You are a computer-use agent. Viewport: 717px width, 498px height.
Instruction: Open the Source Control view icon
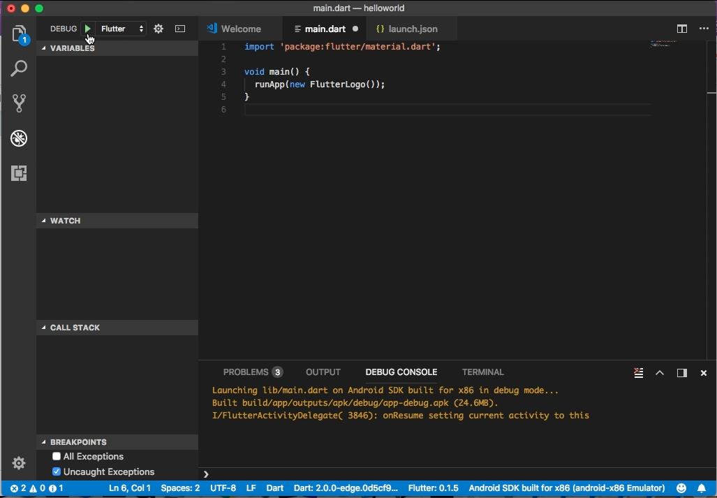tap(19, 103)
